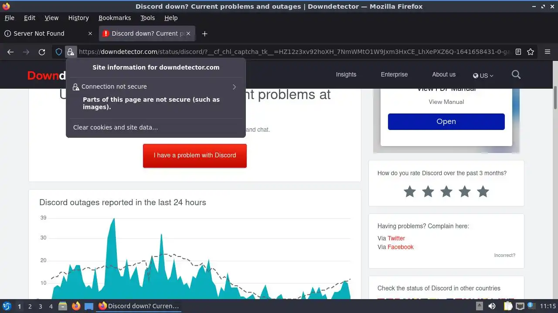Screen dimensions: 558x313
Task: Open the File menu
Action: [x=9, y=18]
